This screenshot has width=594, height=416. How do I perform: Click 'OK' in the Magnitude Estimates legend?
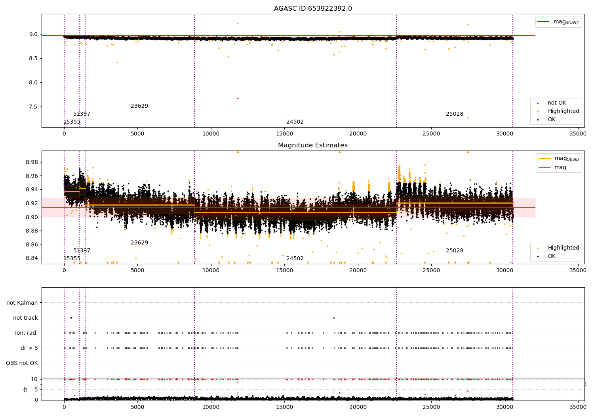coord(552,256)
